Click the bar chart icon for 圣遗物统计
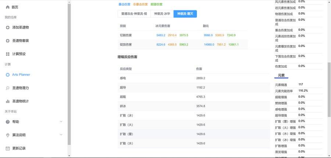331x158 pixels. coord(8,101)
